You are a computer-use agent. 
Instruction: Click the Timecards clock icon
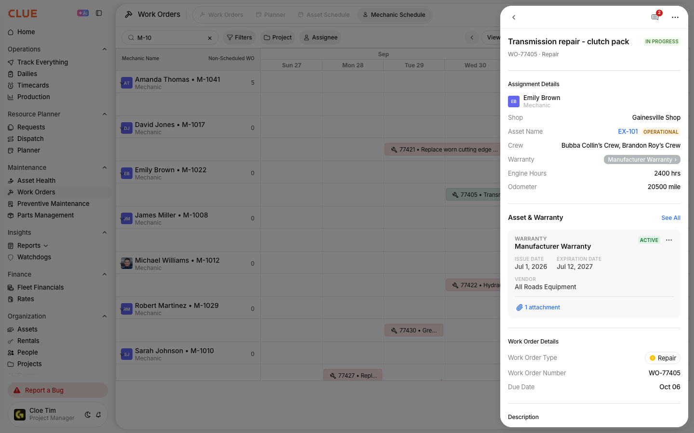[x=11, y=86]
